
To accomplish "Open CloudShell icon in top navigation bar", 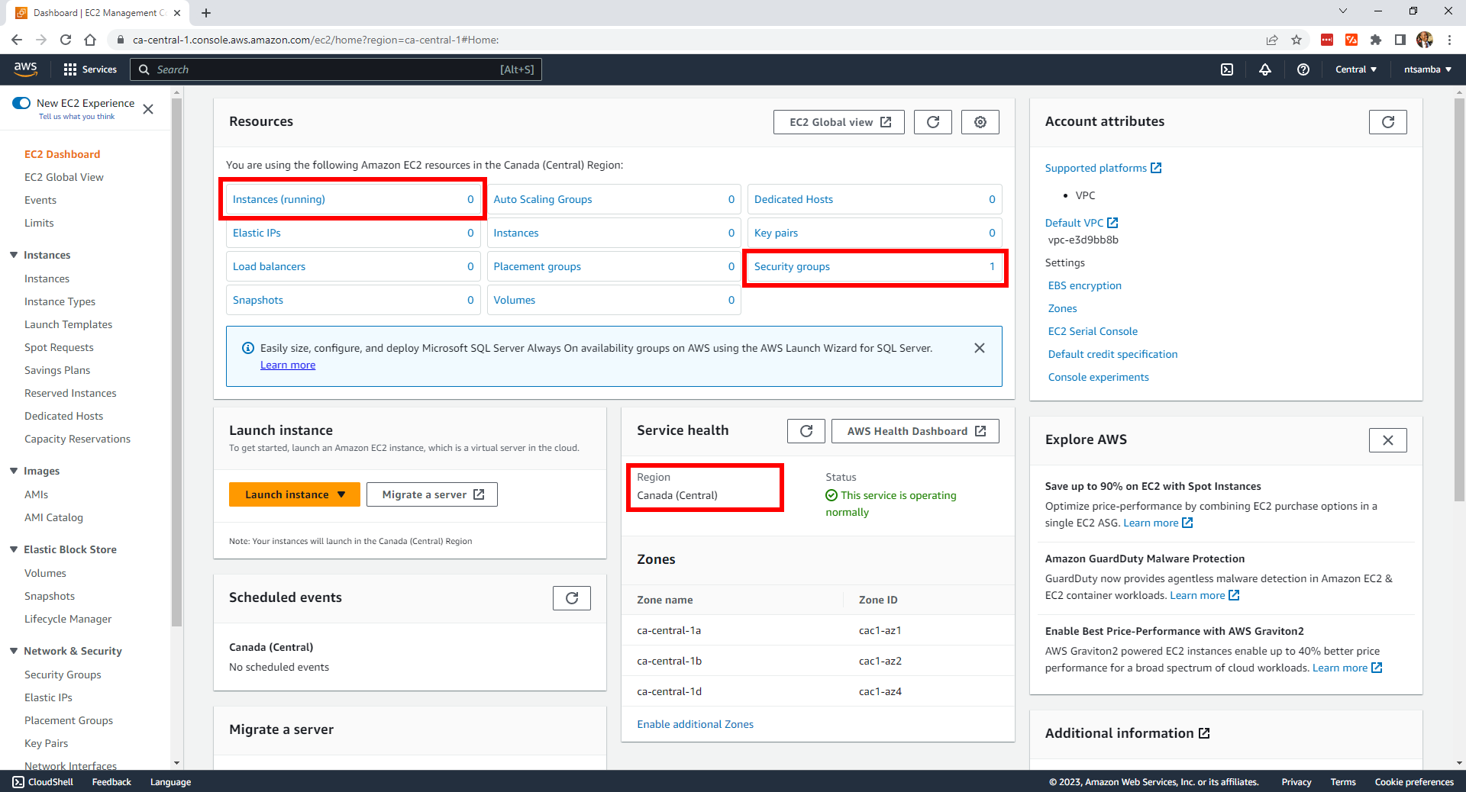I will point(1226,69).
